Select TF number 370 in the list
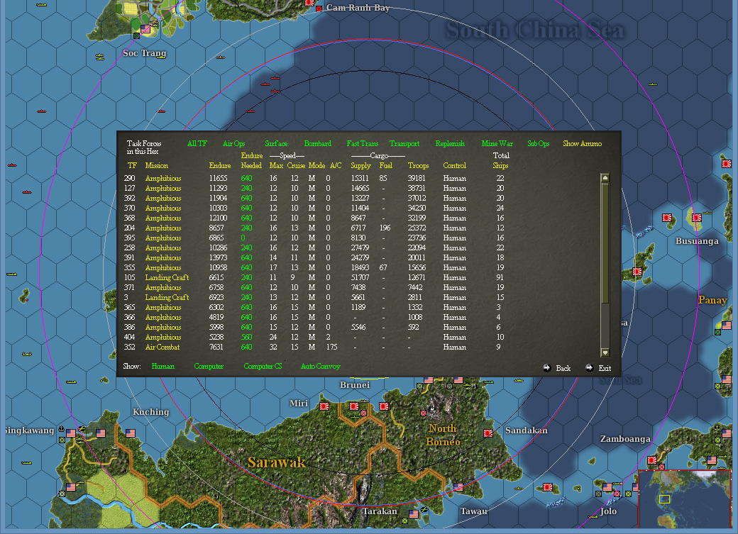Viewport: 738px width, 534px height. [129, 208]
